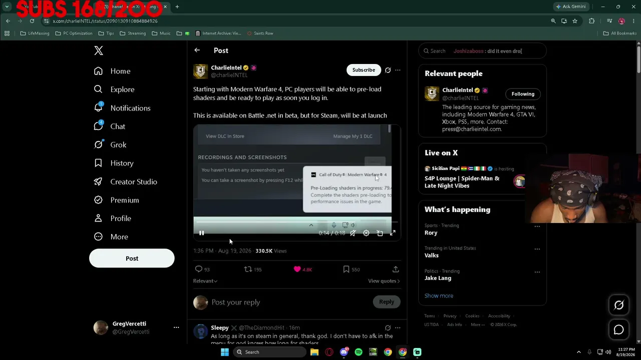Click the X logo in the sidebar
Screen dimensions: 641x360
[99, 50]
